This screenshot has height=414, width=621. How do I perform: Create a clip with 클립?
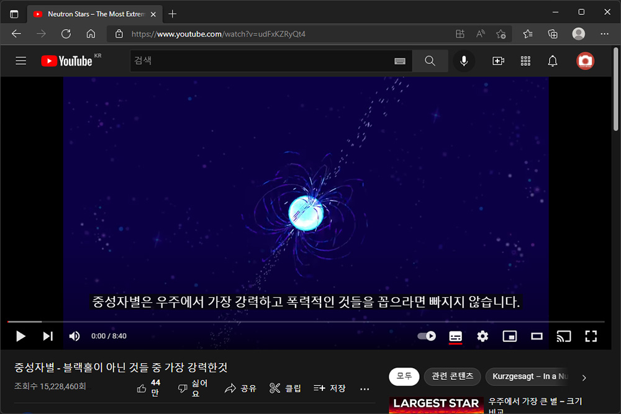(285, 389)
